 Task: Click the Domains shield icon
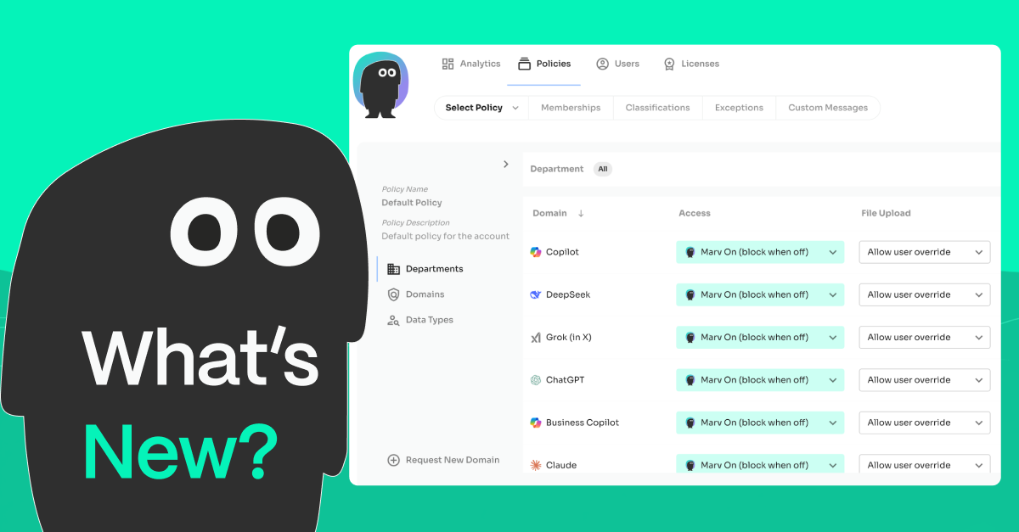point(393,294)
